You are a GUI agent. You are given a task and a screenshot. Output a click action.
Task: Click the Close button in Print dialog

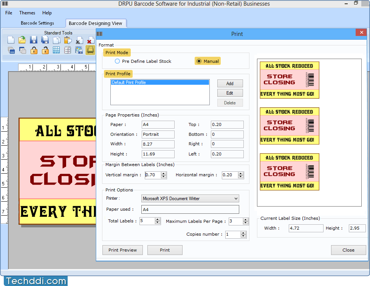click(348, 250)
